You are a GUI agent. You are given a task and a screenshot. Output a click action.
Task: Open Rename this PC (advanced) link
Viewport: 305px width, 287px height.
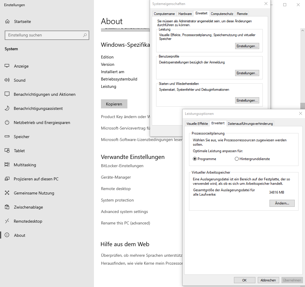point(125,223)
